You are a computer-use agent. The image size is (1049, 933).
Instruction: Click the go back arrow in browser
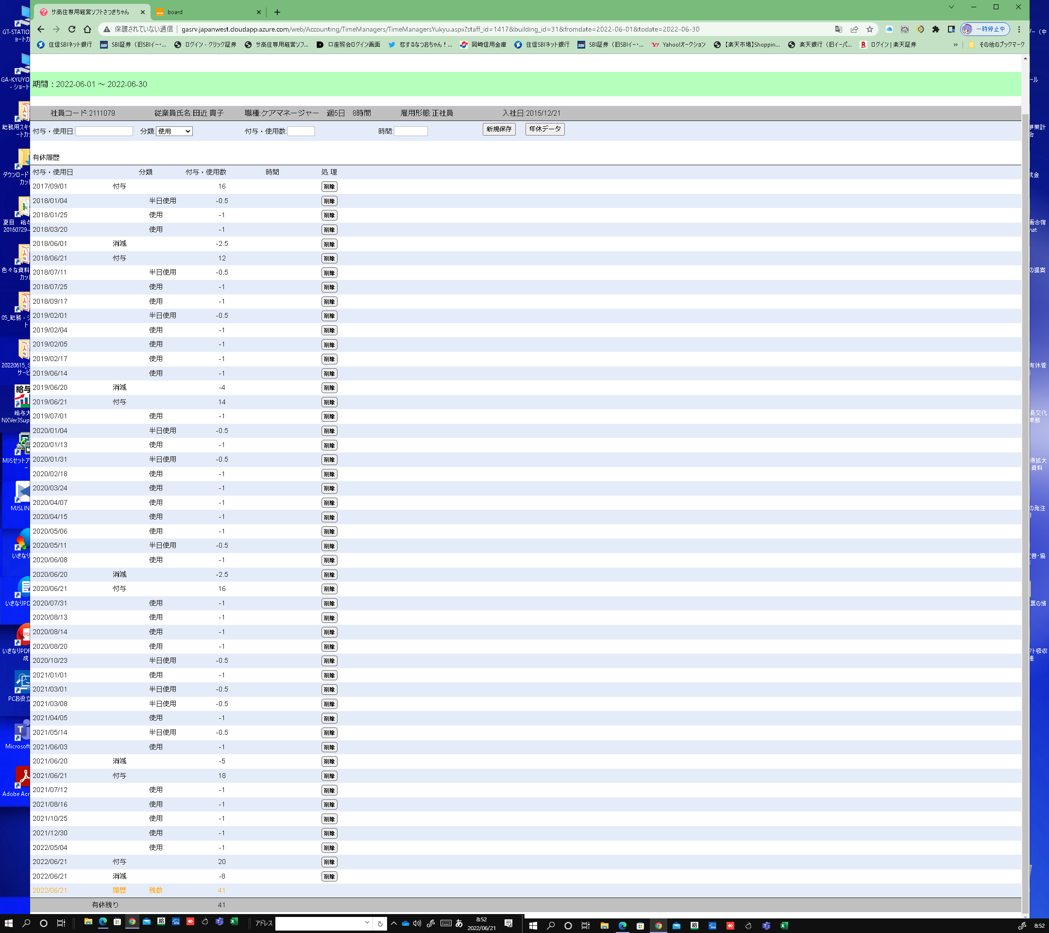tap(41, 29)
